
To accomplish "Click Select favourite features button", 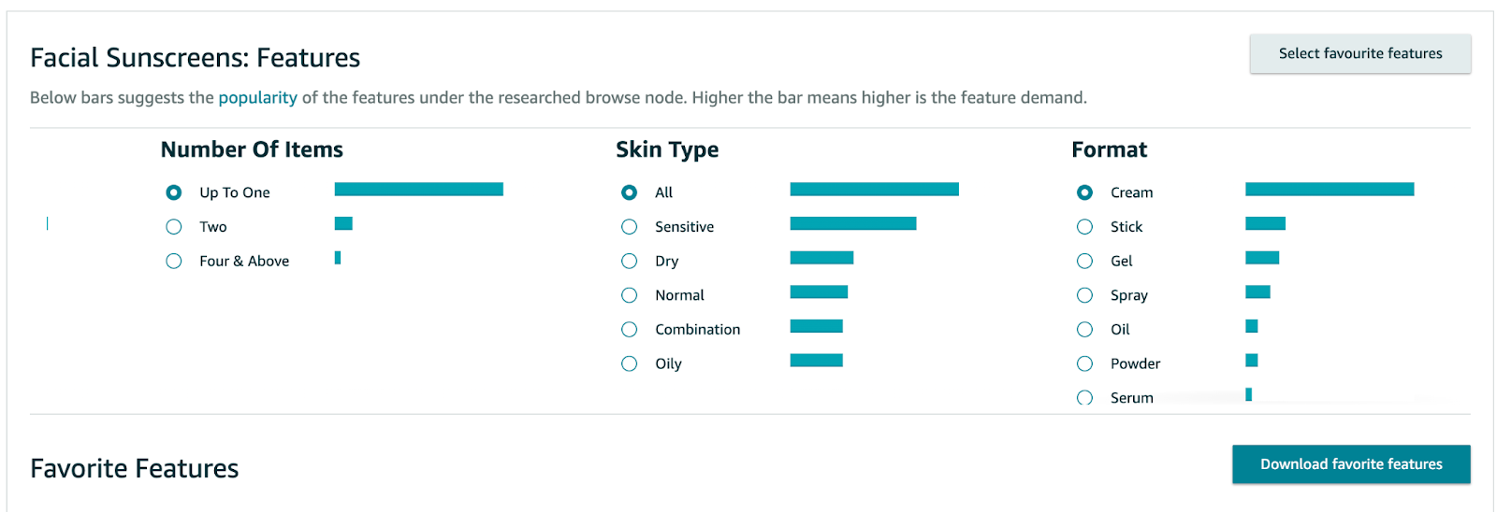I will 1359,54.
